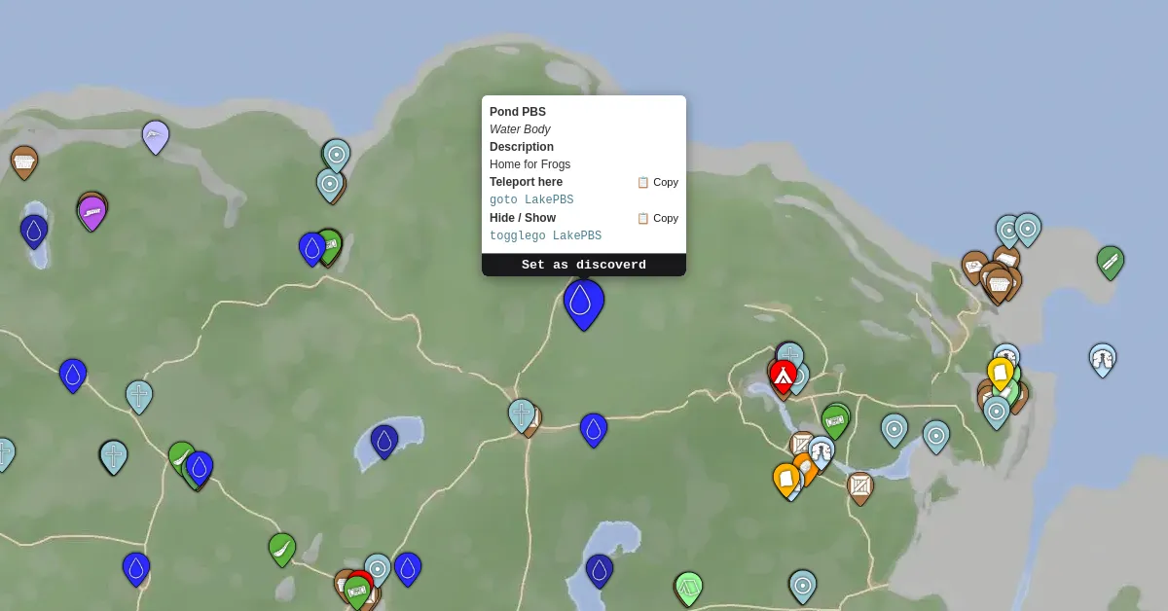Select the blue drop right of the bottom teal target
The image size is (1168, 611).
(x=408, y=568)
